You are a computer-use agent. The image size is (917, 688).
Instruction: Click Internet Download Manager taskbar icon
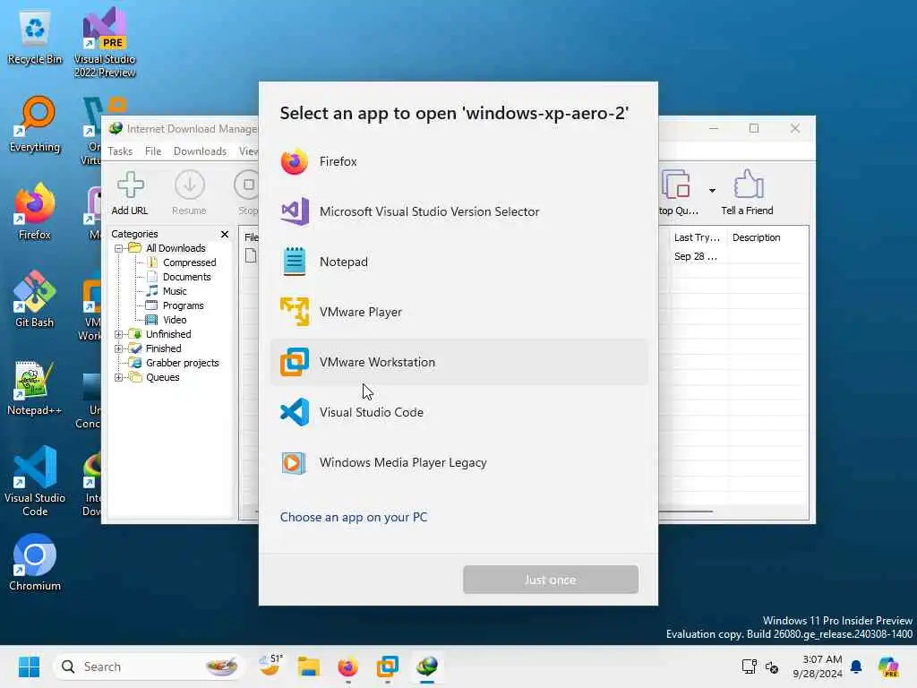[x=427, y=666]
